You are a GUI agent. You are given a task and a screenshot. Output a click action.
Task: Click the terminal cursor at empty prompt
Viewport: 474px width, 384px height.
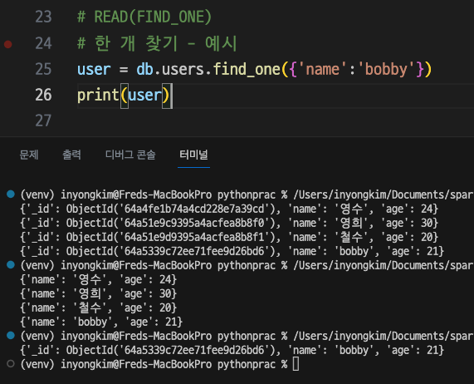click(x=296, y=364)
